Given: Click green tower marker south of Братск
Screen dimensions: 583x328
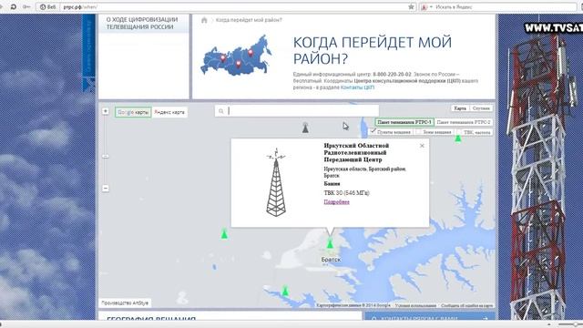Looking at the screenshot, I should [285, 291].
